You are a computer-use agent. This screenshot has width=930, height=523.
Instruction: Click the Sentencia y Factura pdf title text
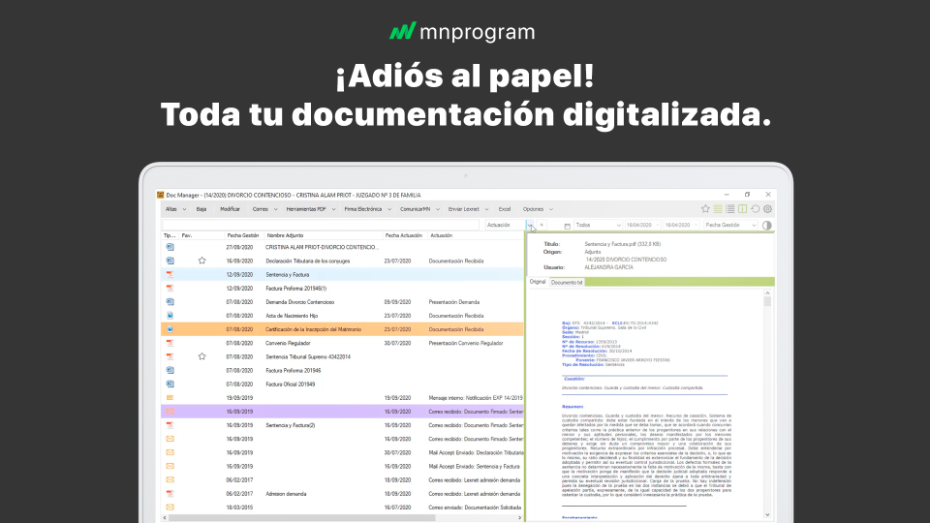tap(622, 244)
